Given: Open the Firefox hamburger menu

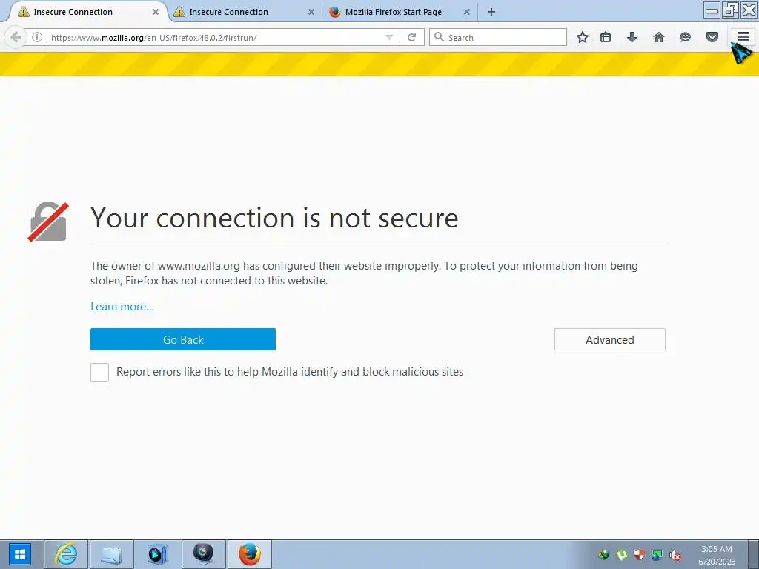Looking at the screenshot, I should [743, 37].
